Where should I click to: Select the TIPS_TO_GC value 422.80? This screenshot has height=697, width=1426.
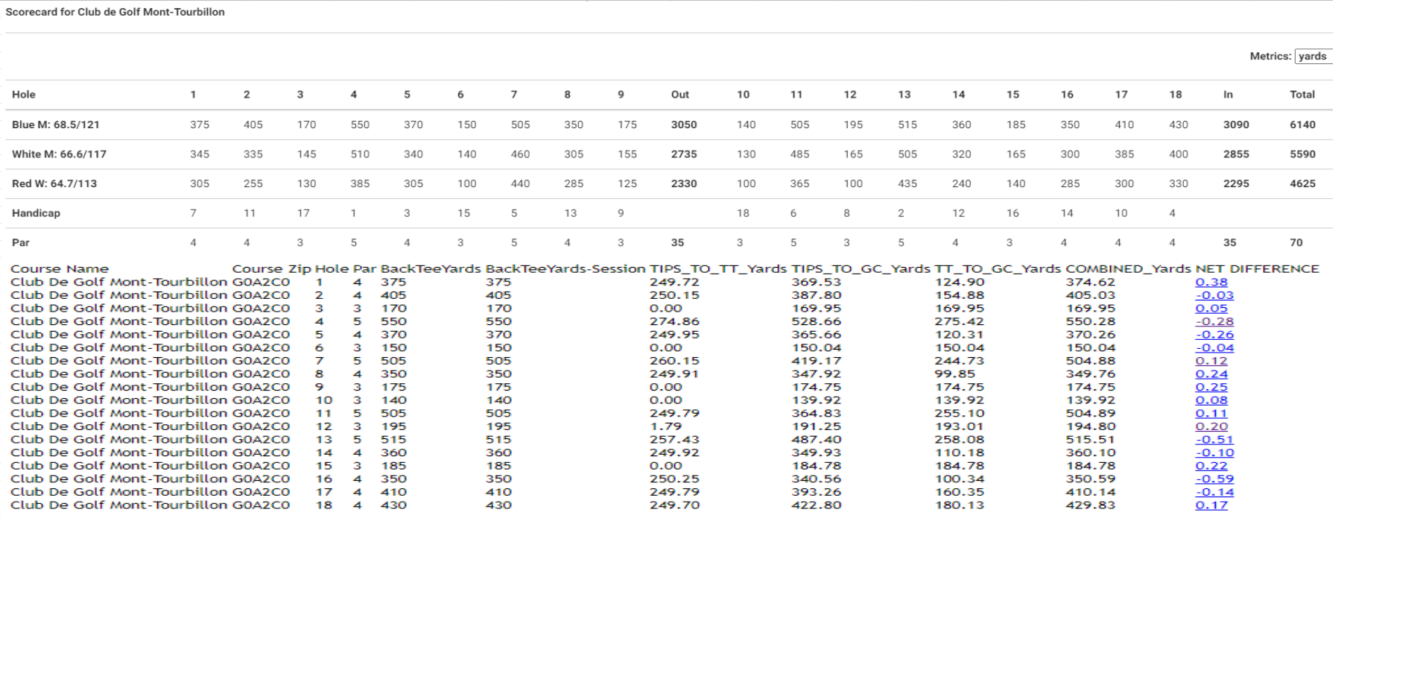[816, 505]
